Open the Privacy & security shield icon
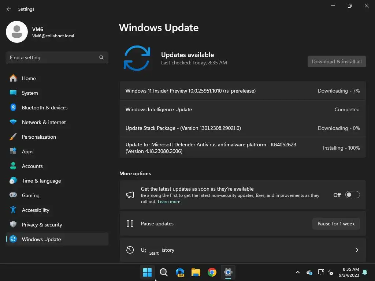 pos(13,224)
